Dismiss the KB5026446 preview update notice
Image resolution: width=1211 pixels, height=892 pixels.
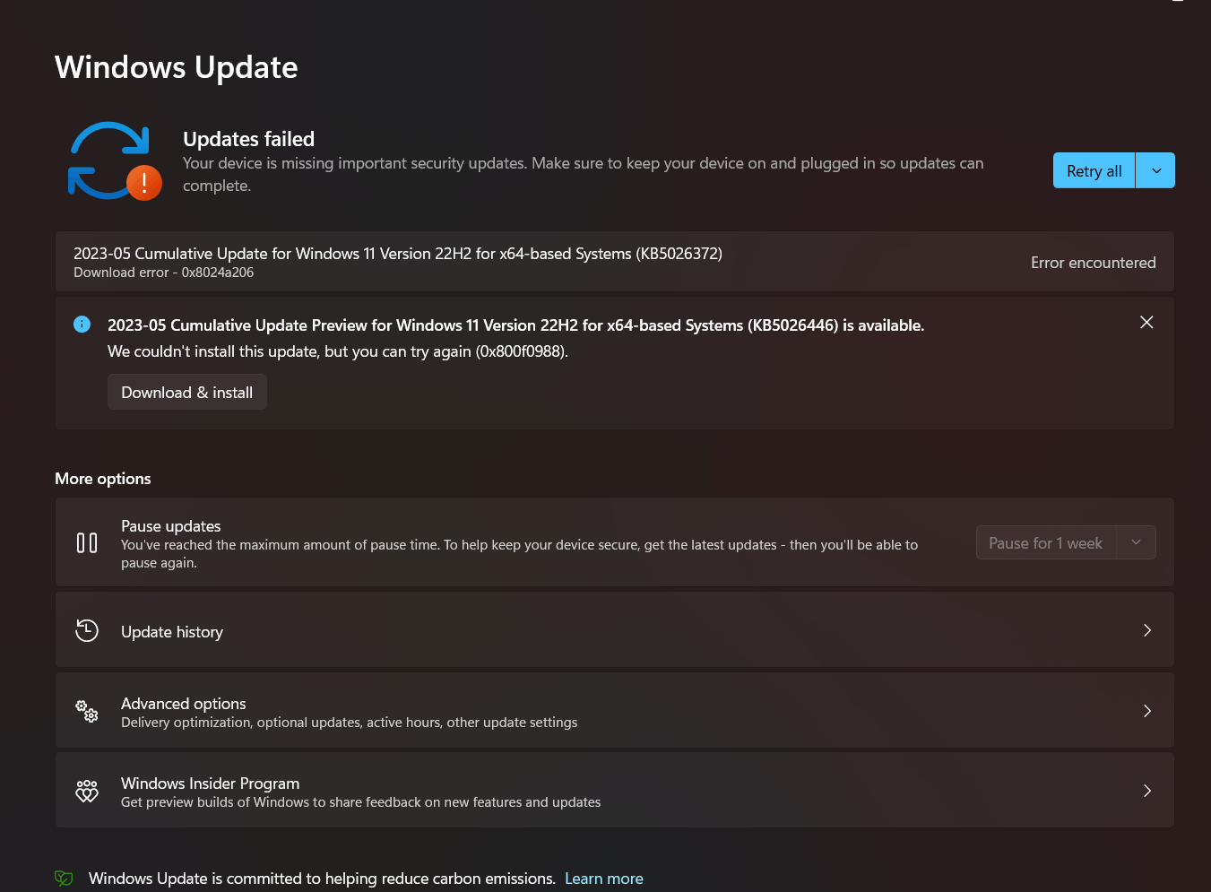click(x=1146, y=322)
